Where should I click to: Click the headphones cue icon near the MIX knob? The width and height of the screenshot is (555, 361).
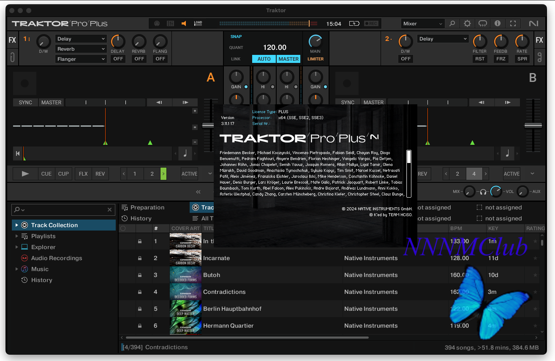(483, 192)
